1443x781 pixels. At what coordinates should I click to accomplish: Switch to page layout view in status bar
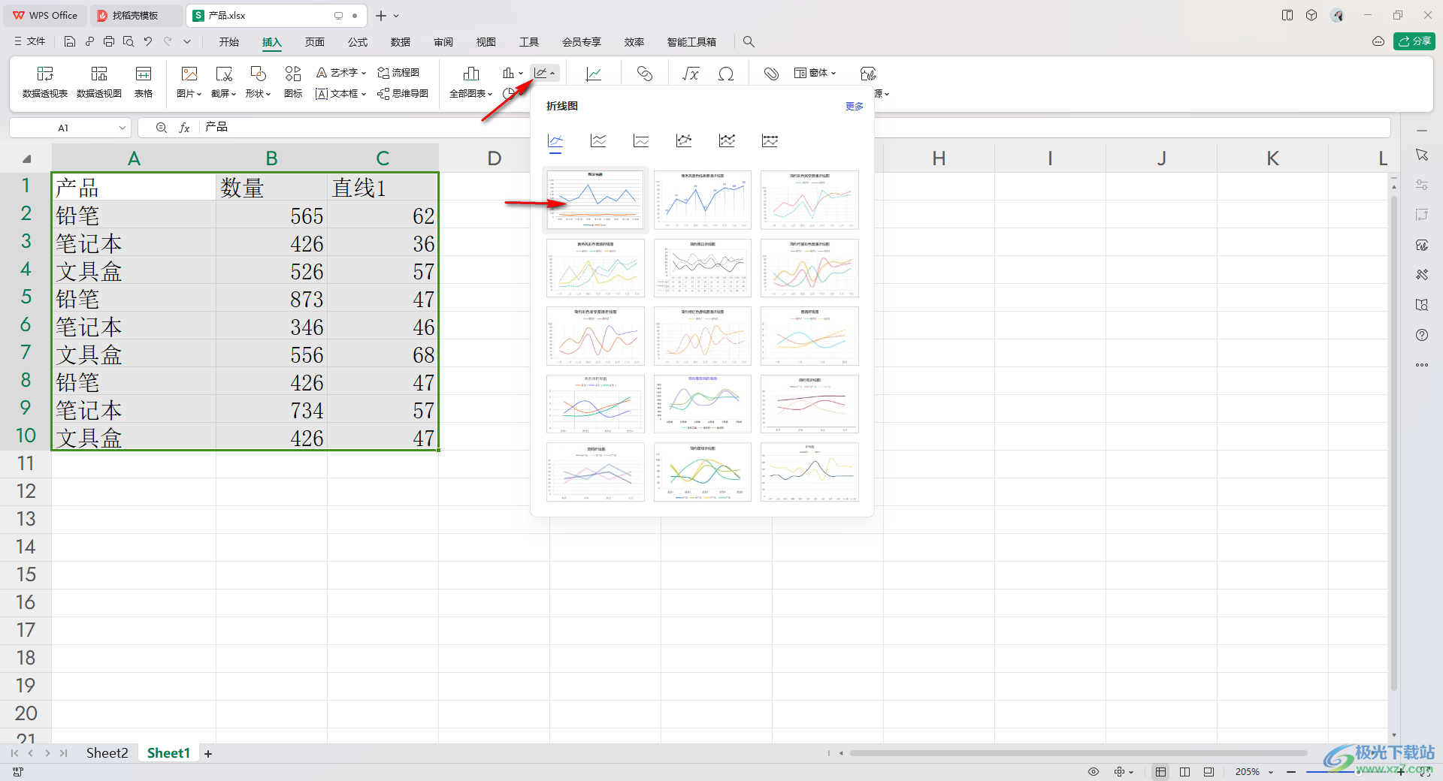pos(1185,772)
